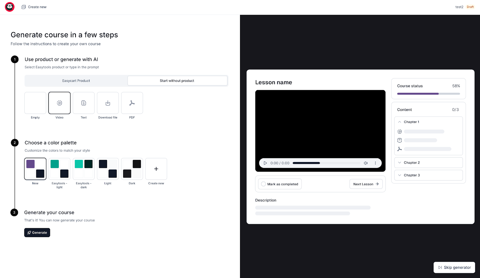Mute the video with the speaker icon
The image size is (480, 278).
(366, 163)
